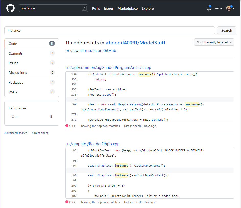Open the Marketplace menu
Image resolution: width=241 pixels, height=208 pixels.
point(128,8)
